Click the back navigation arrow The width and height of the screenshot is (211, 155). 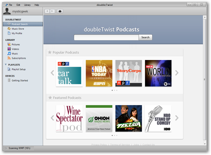[x=47, y=11]
